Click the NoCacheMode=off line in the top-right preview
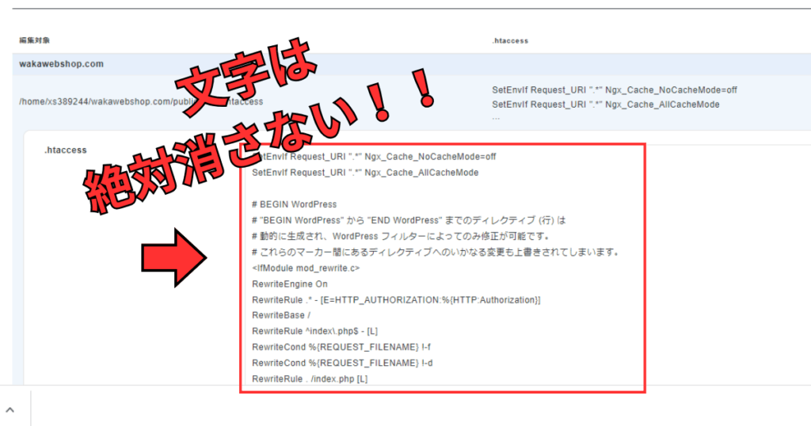The image size is (811, 426). tap(615, 90)
